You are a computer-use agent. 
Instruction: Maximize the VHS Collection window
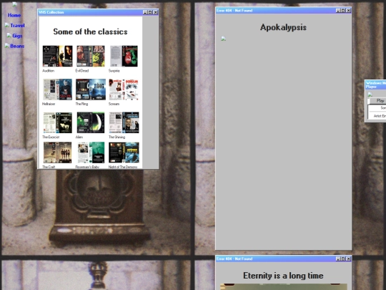(150, 12)
